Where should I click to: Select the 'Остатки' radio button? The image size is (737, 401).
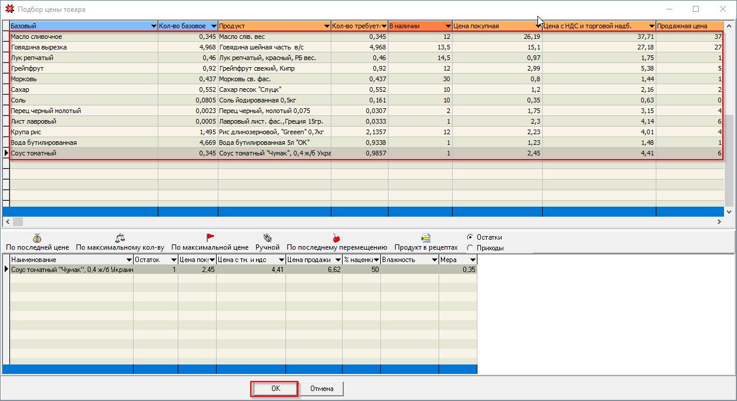[x=470, y=237]
